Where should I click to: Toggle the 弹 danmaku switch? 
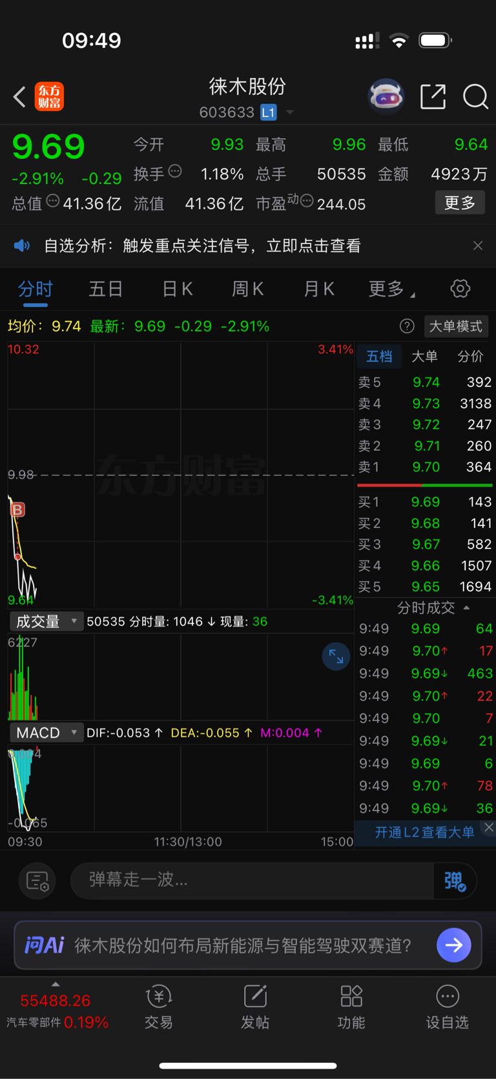pos(455,881)
